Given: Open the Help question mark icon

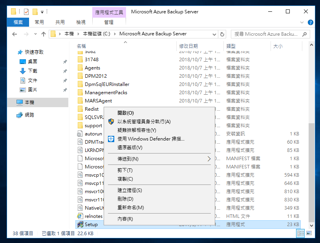Looking at the screenshot, I should click(x=311, y=22).
